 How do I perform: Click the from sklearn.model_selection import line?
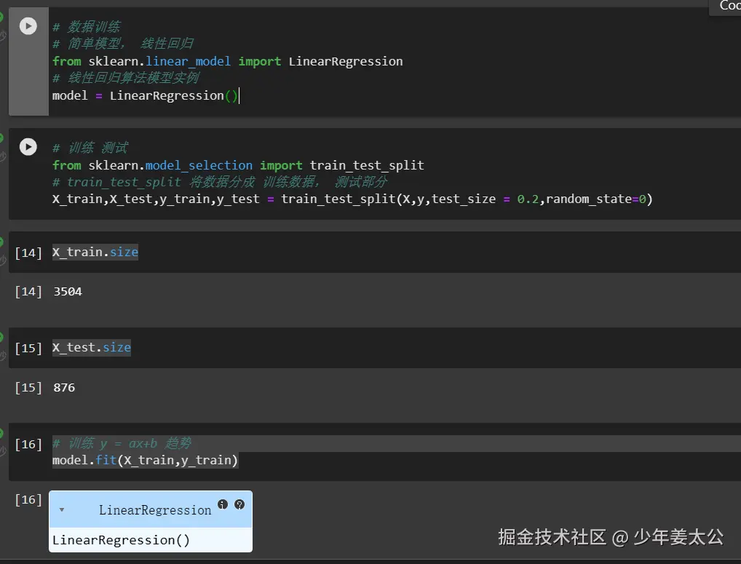coord(238,165)
